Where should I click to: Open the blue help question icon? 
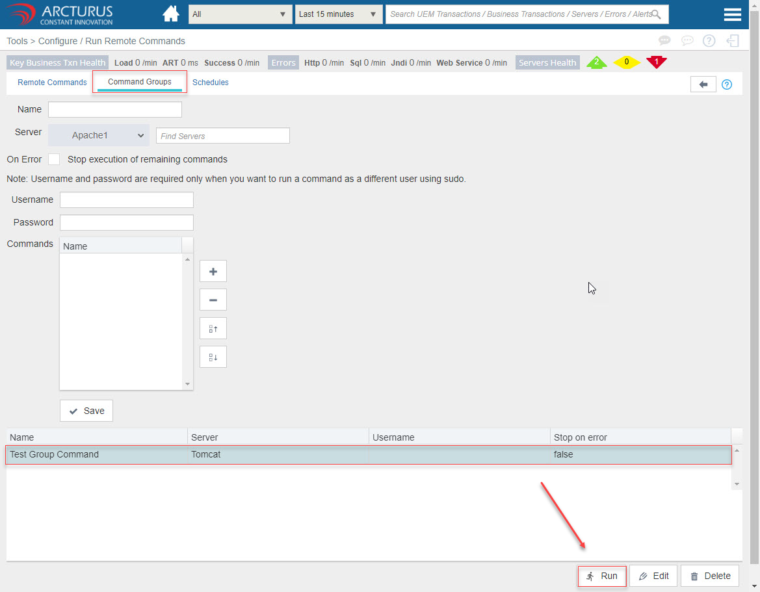tap(727, 84)
